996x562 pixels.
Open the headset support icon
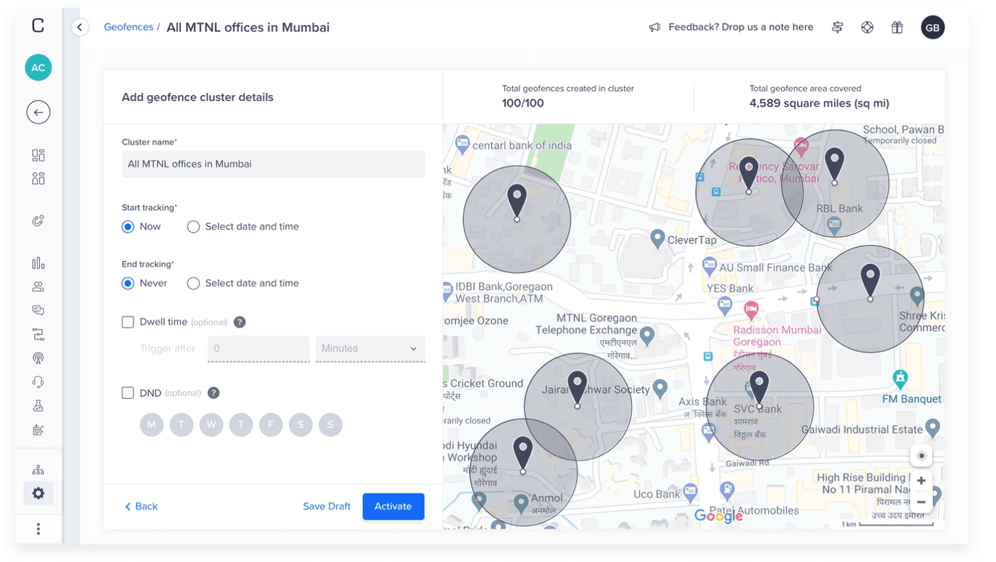point(38,382)
